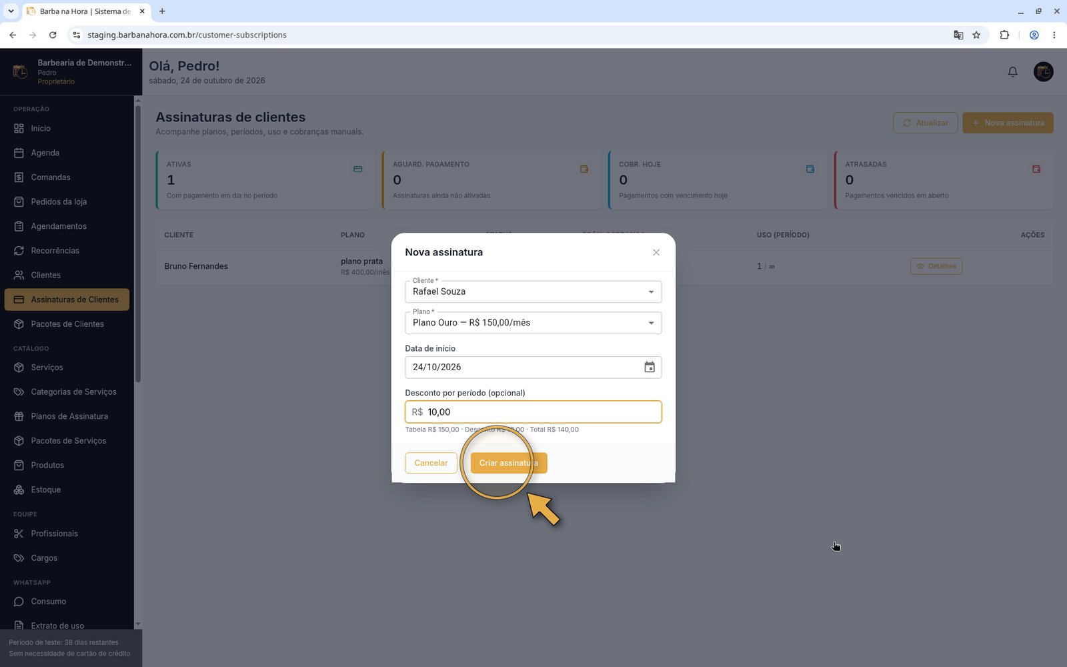
Task: Click the Recorrências refresh icon
Action: (19, 251)
